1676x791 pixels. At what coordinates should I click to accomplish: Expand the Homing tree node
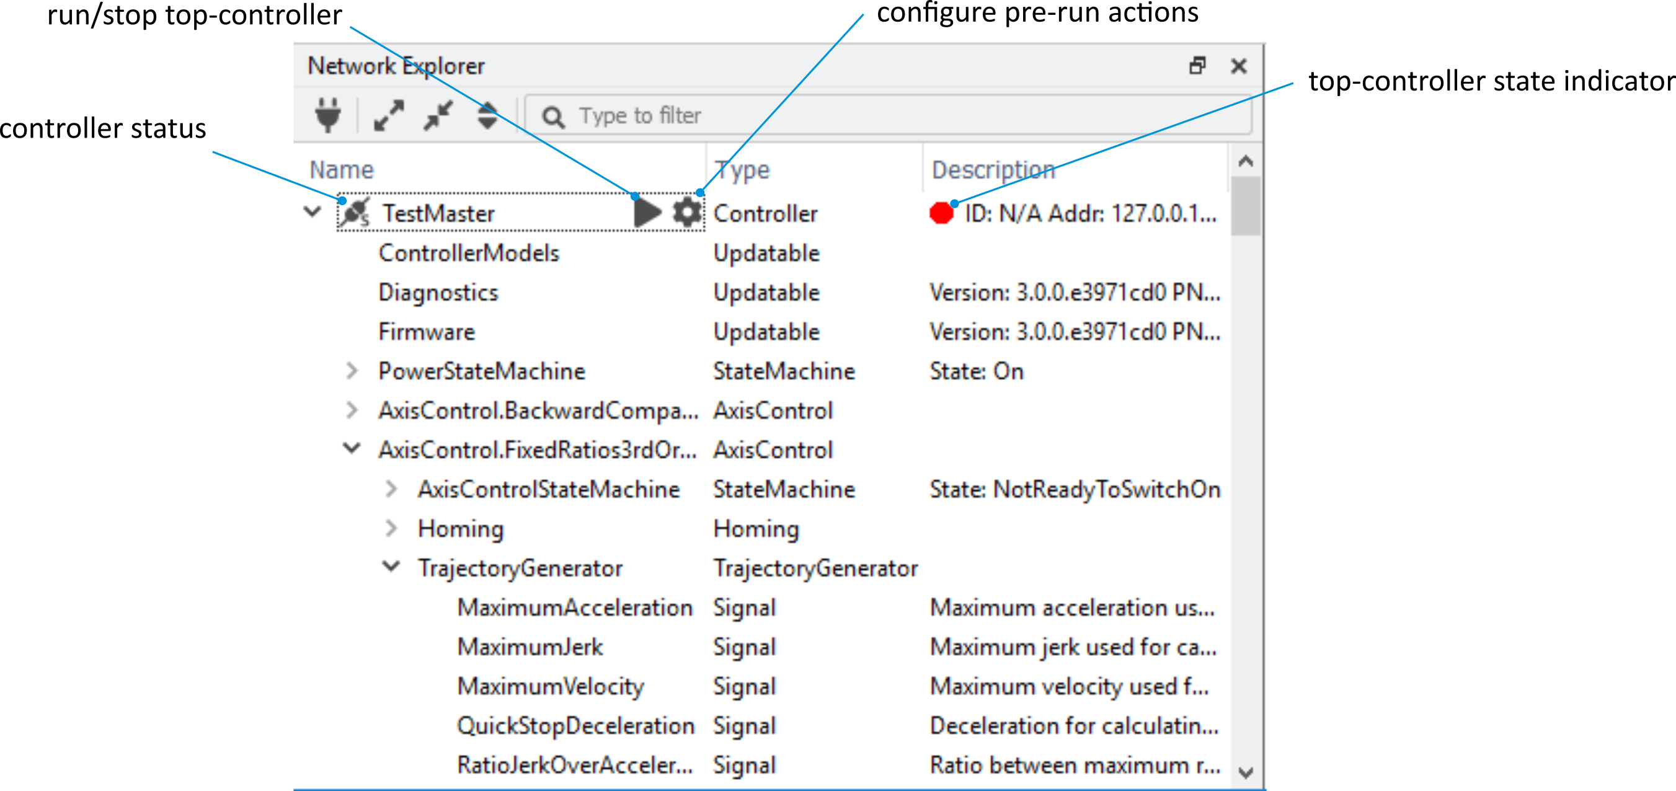coord(391,528)
